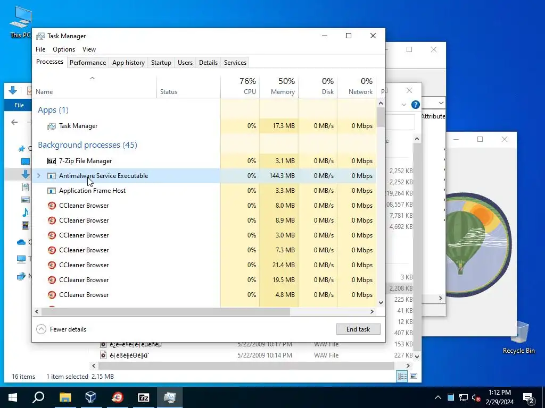The image size is (545, 408).
Task: Sort processes by Memory column
Action: pyautogui.click(x=279, y=86)
